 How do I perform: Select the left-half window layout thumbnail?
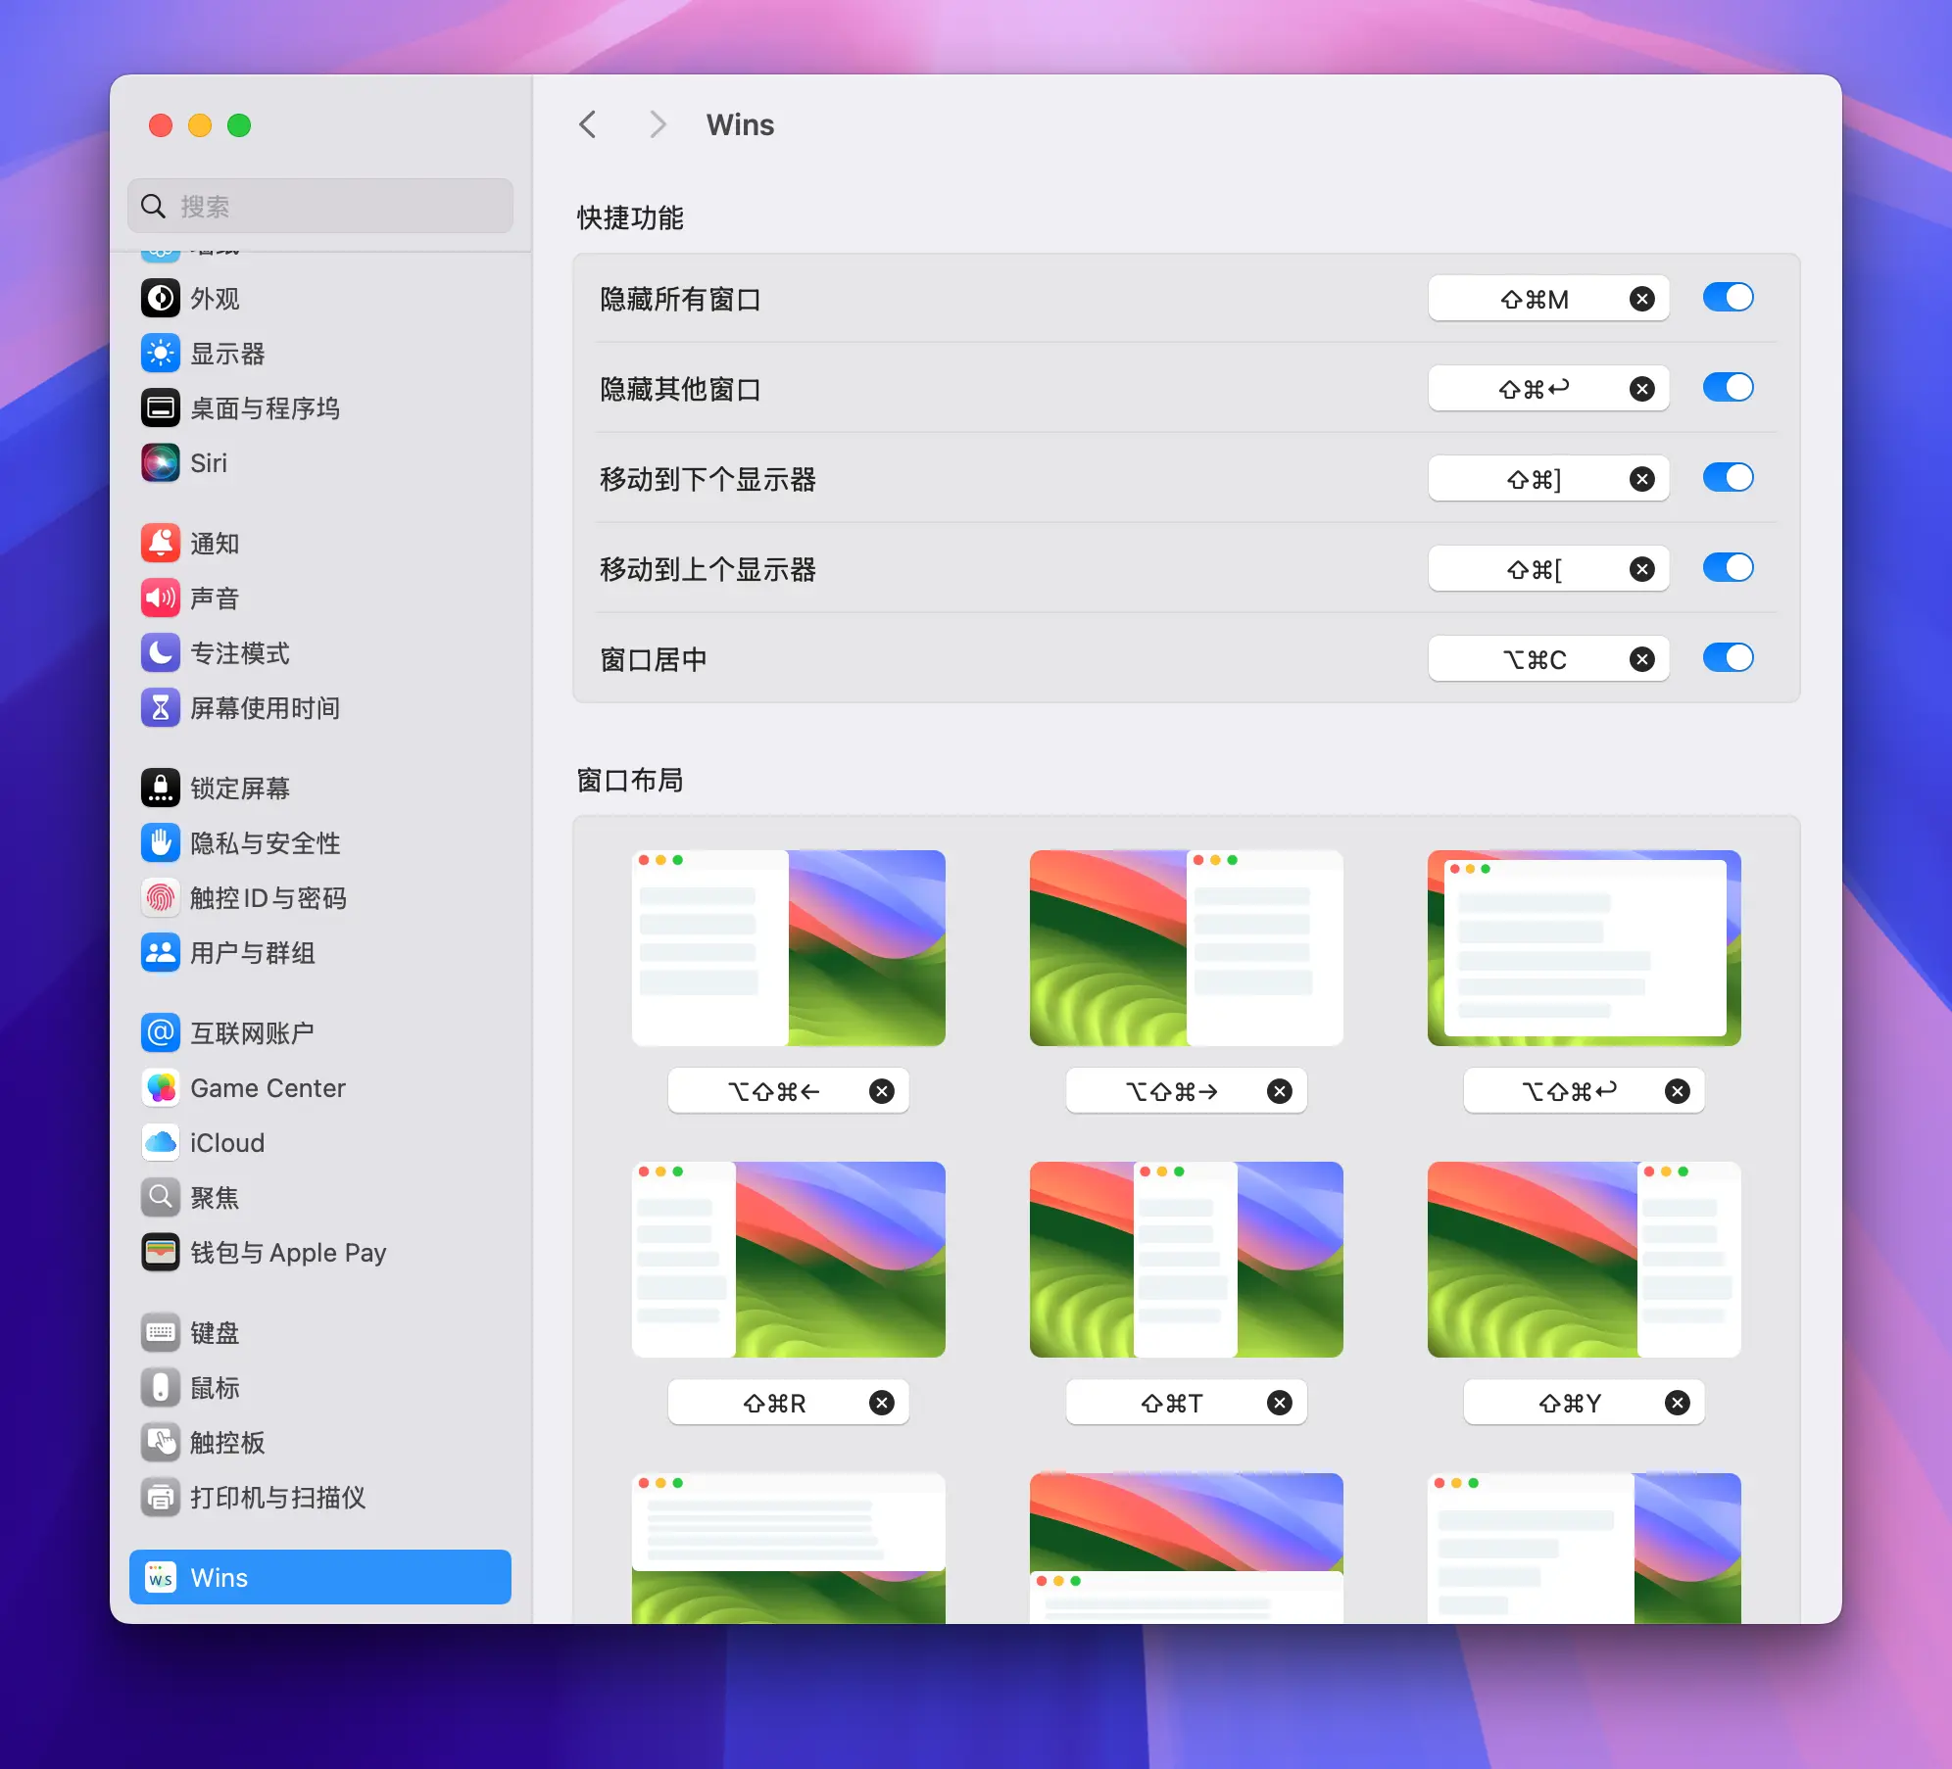pyautogui.click(x=789, y=947)
